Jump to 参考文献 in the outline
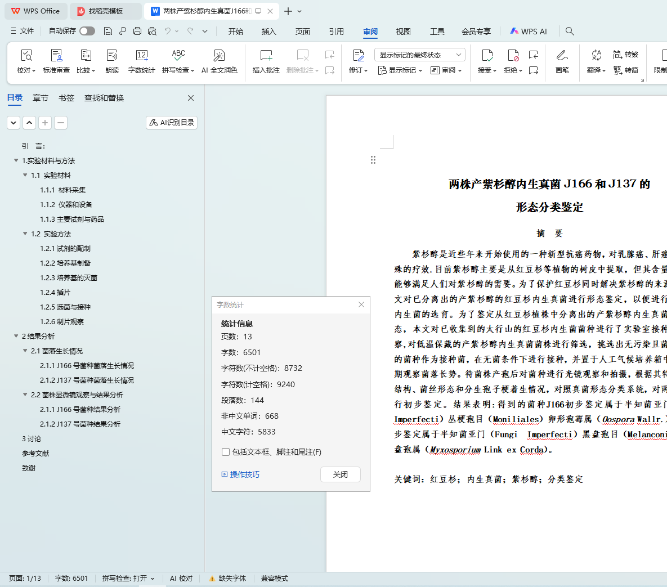The height and width of the screenshot is (587, 667). point(35,453)
